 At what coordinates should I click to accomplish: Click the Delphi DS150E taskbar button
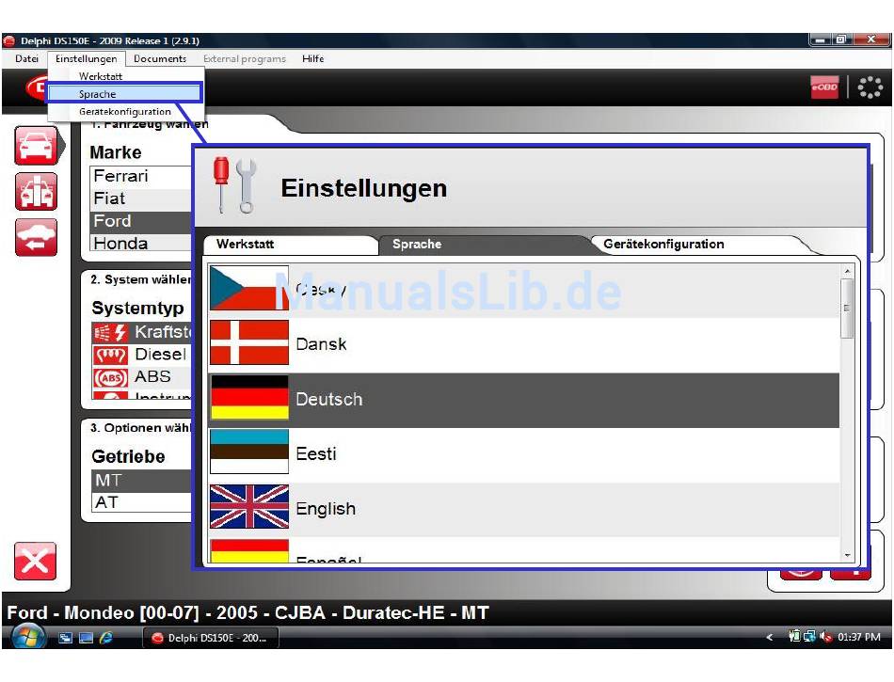coord(211,638)
